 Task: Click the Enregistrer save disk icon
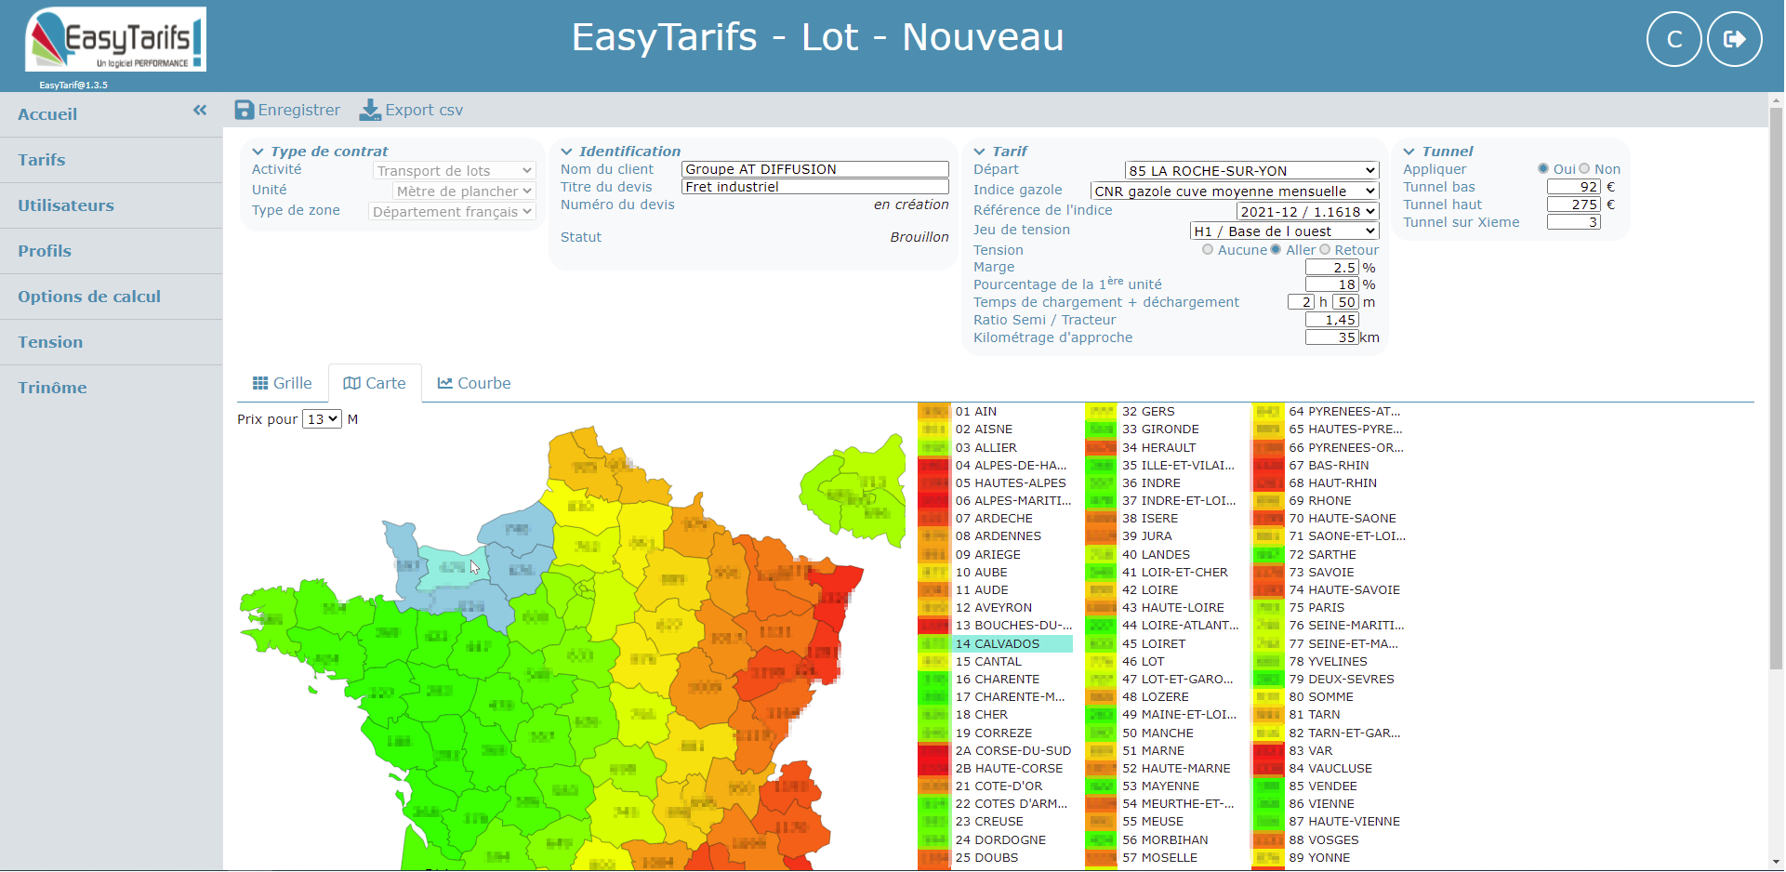[245, 110]
